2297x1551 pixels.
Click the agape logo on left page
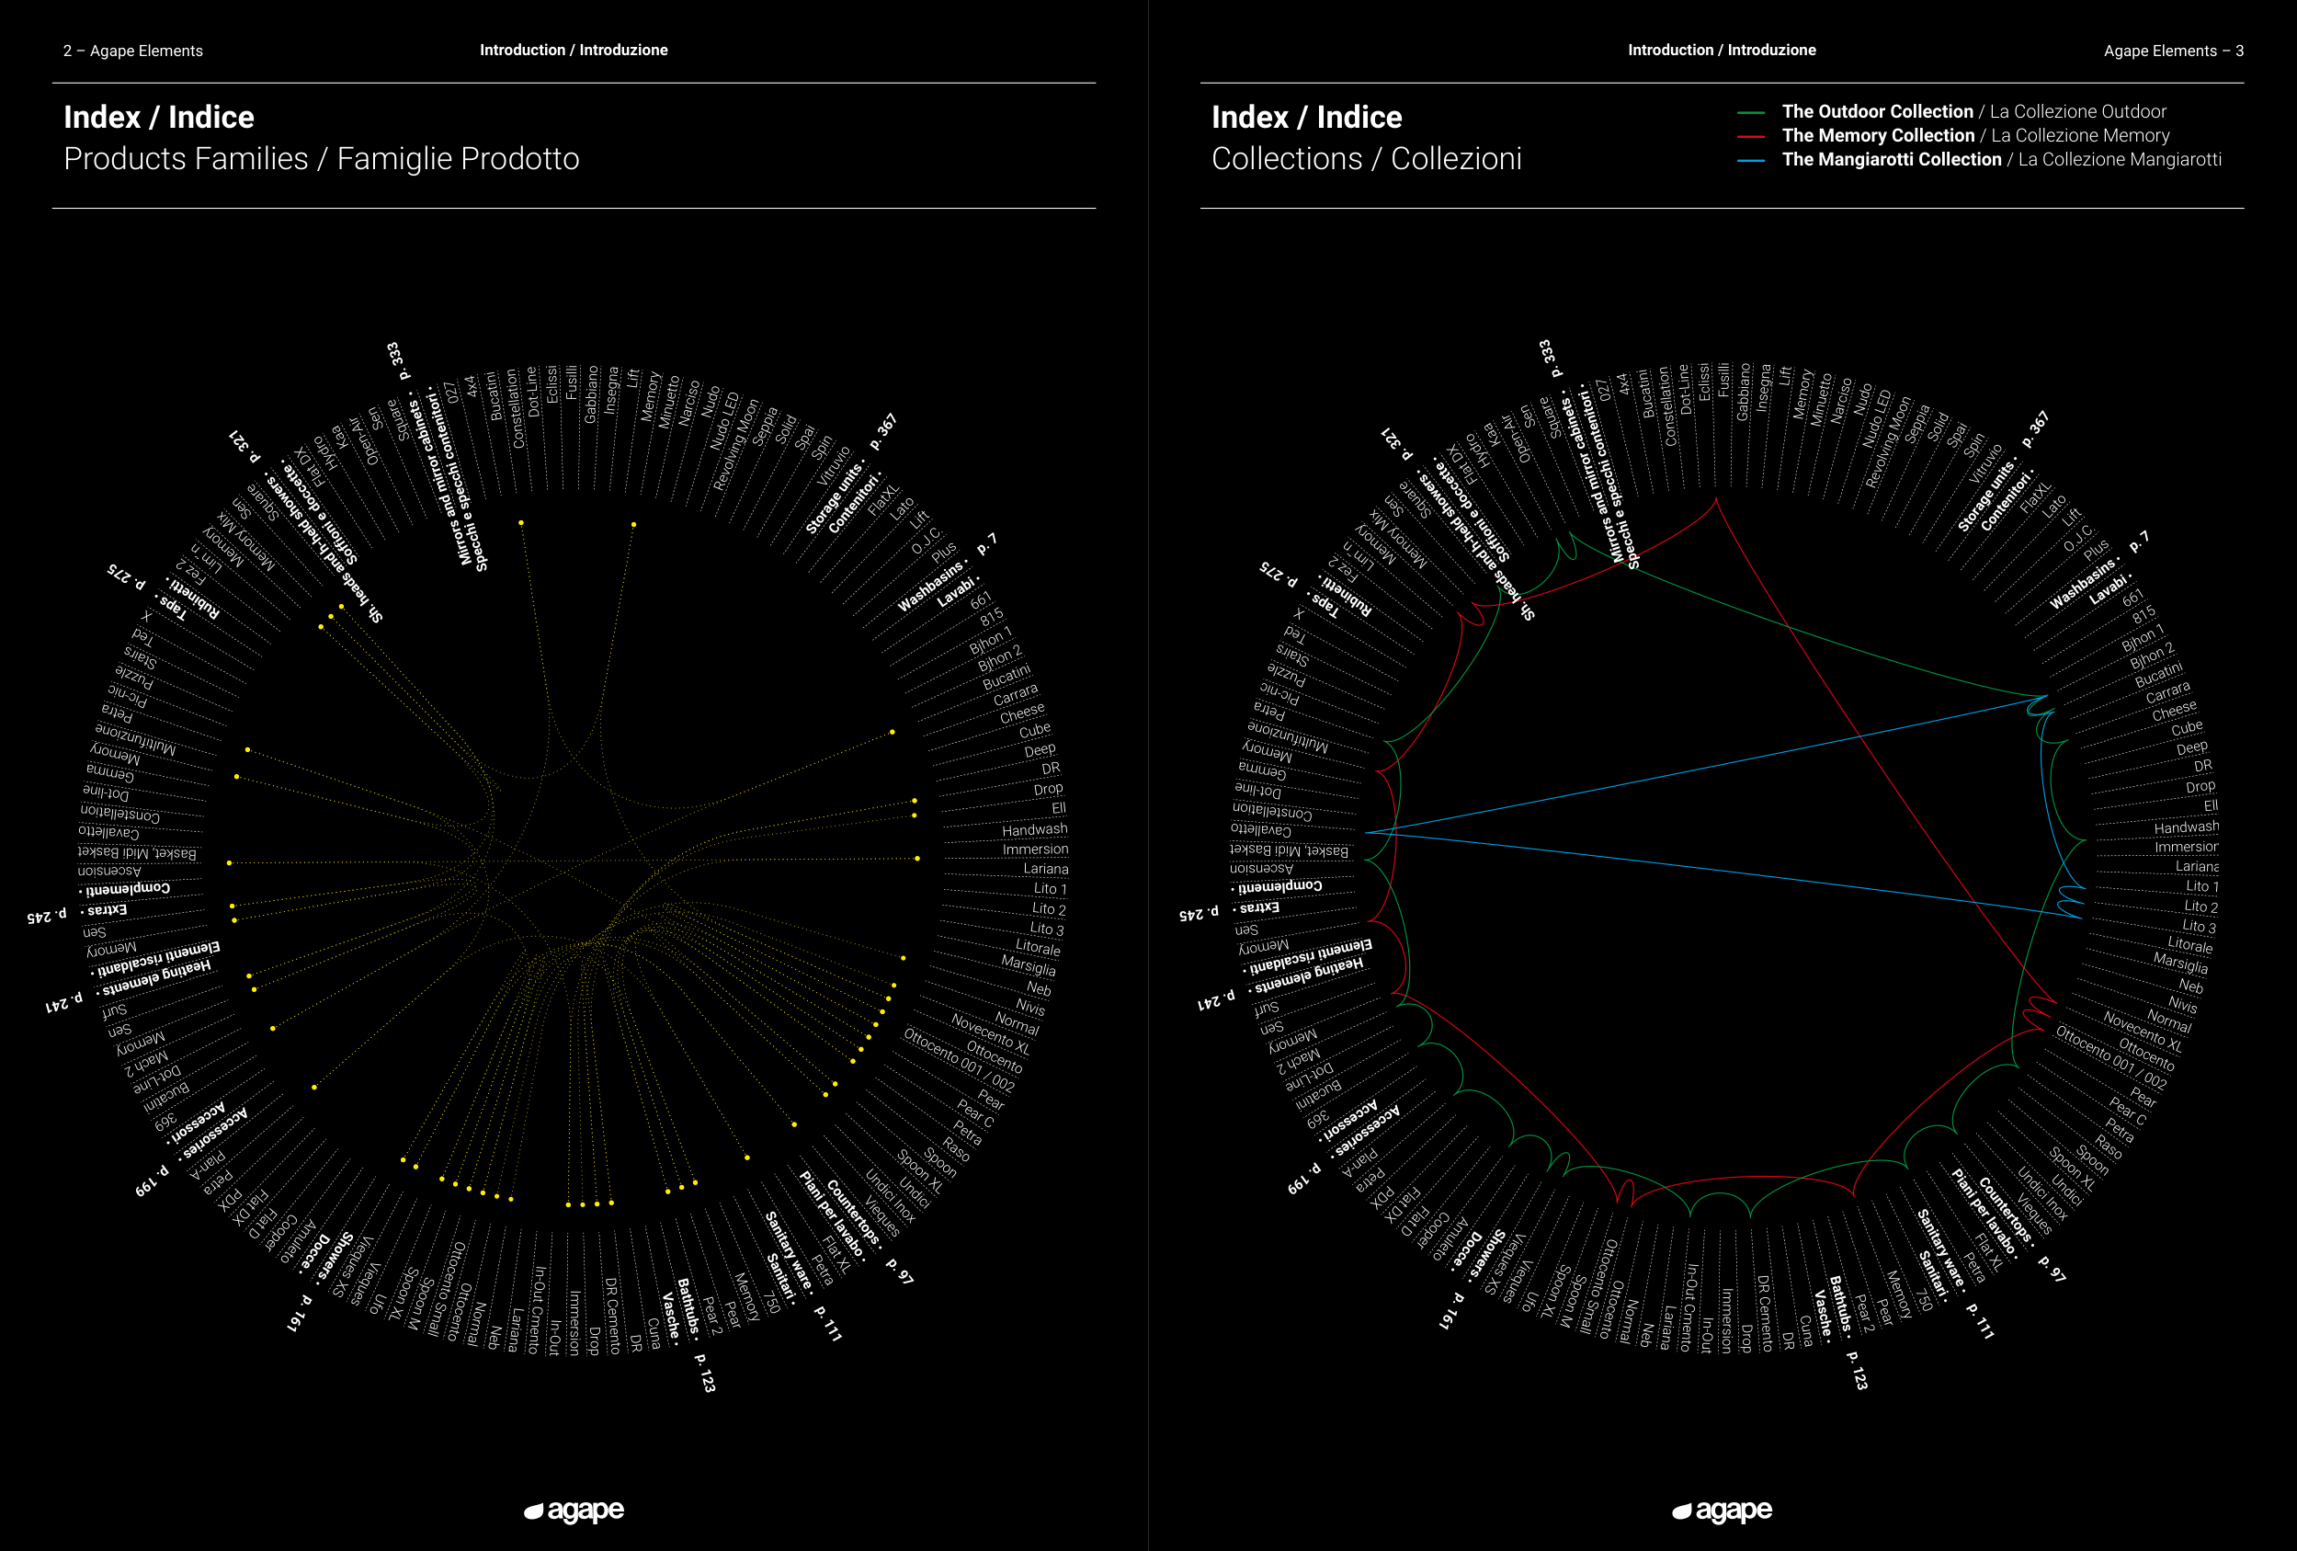[574, 1511]
